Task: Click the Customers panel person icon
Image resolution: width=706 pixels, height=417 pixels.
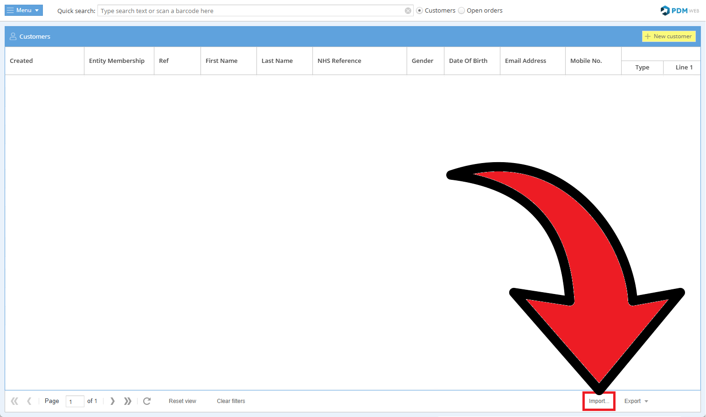Action: tap(13, 36)
